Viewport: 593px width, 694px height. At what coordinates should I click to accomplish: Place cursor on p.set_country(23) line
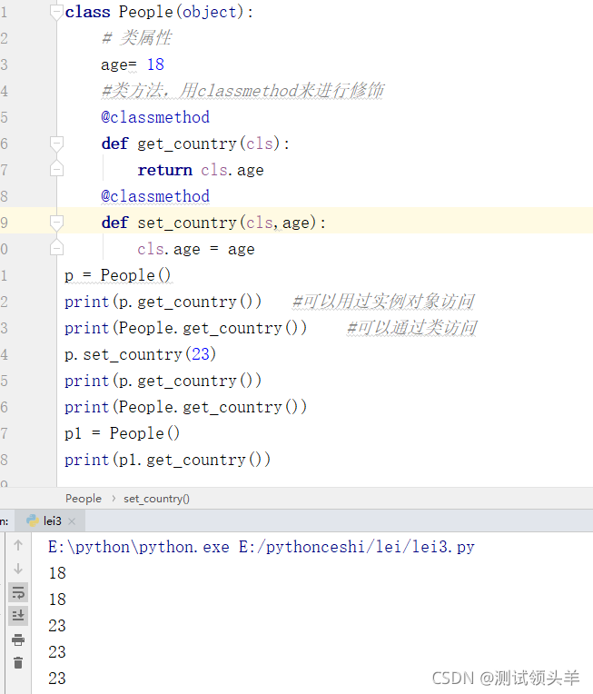pyautogui.click(x=141, y=354)
